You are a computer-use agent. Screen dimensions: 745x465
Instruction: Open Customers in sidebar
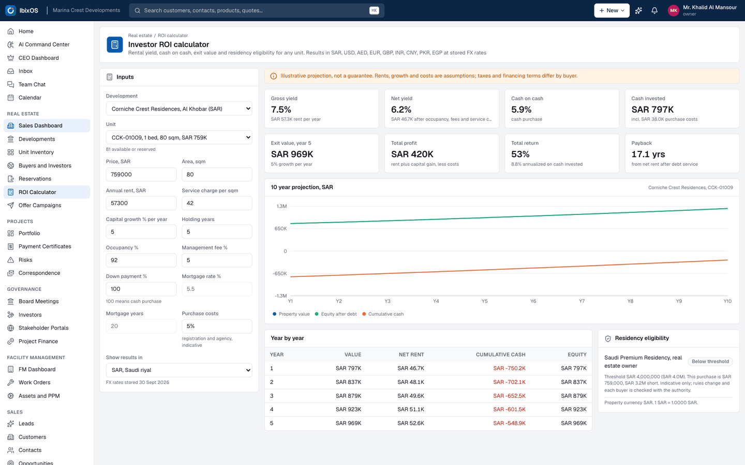(x=47, y=437)
